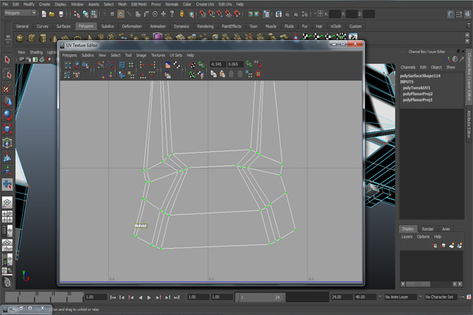The width and height of the screenshot is (473, 315).
Task: Click polygon sphere icon on shelf
Action: (20, 39)
